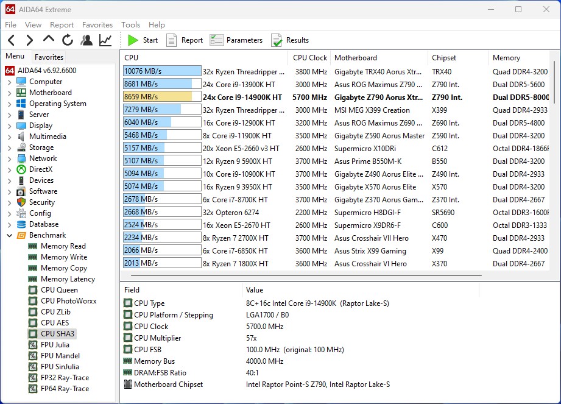
Task: Select the Memory Latency benchmark
Action: point(68,279)
